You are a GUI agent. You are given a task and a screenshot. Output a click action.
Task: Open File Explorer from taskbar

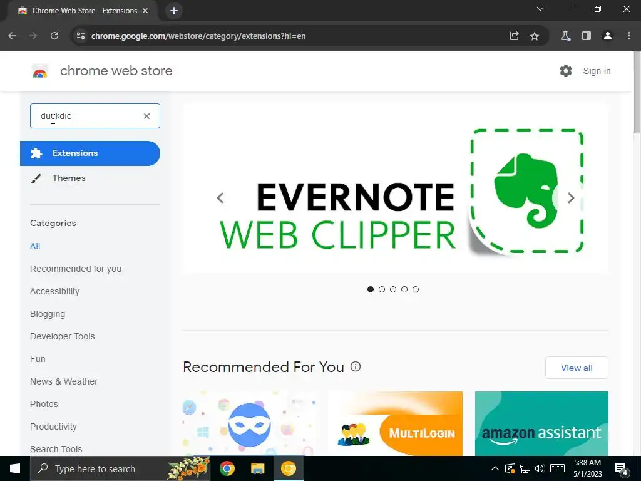pyautogui.click(x=257, y=468)
